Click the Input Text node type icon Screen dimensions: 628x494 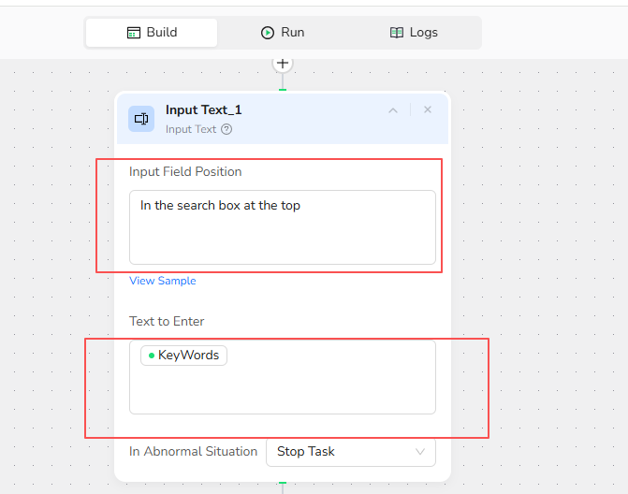click(141, 119)
